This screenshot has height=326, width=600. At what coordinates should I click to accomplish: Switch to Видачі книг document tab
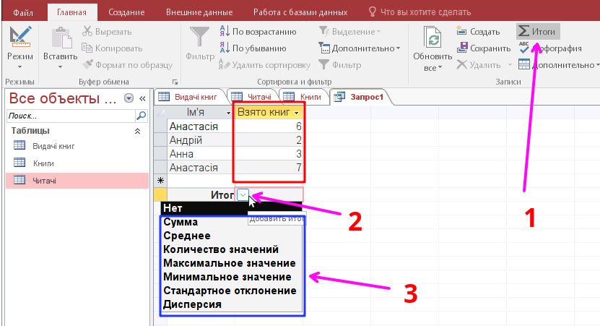click(x=190, y=97)
